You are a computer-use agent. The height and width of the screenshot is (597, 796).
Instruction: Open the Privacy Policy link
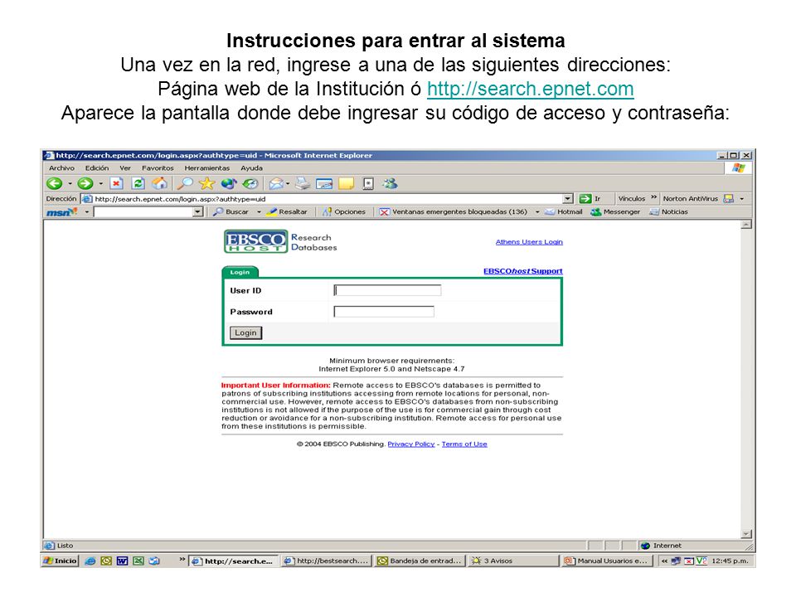[x=410, y=444]
